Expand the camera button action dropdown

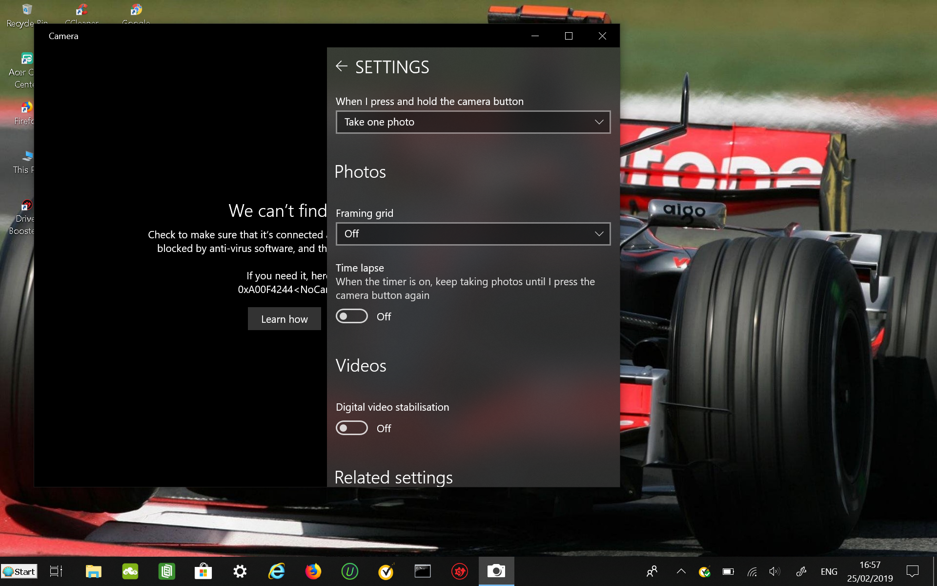(472, 122)
